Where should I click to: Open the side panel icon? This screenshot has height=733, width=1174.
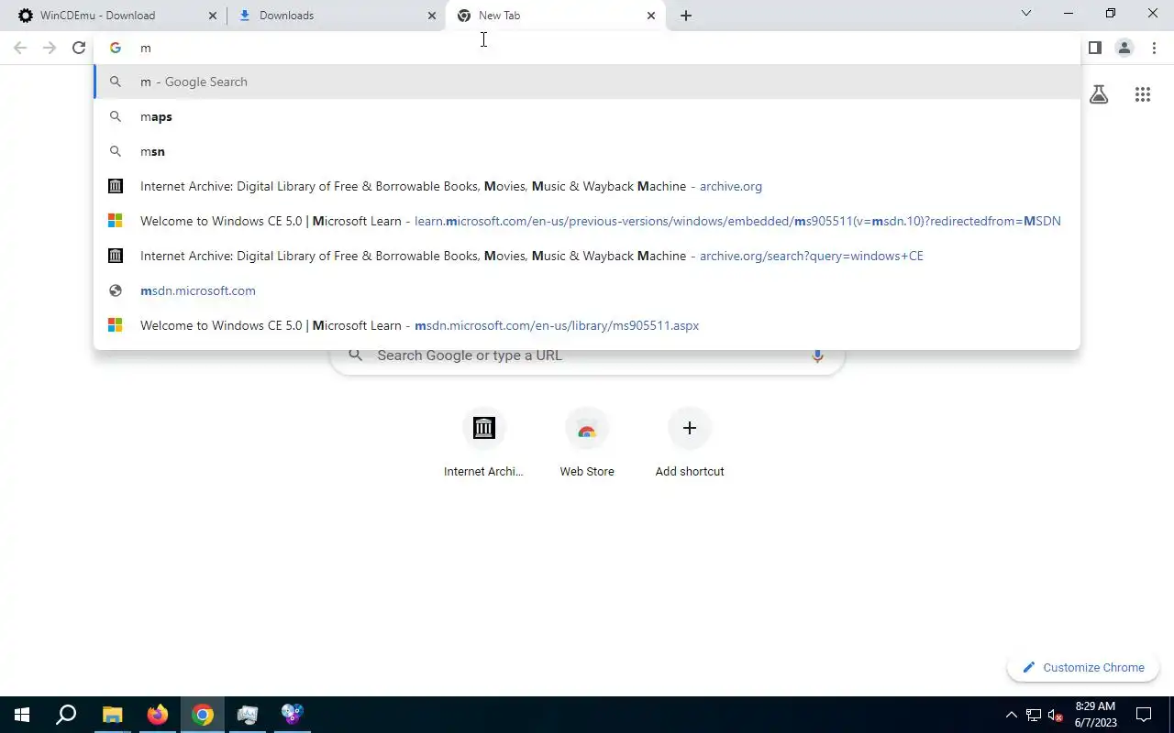point(1095,48)
